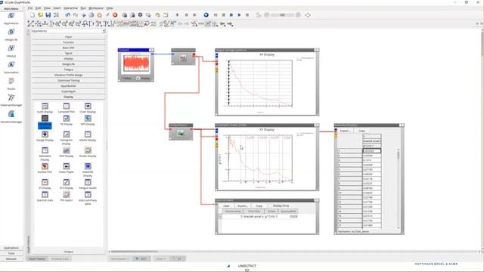
Task: Open the Edit menu
Action: tap(38, 8)
